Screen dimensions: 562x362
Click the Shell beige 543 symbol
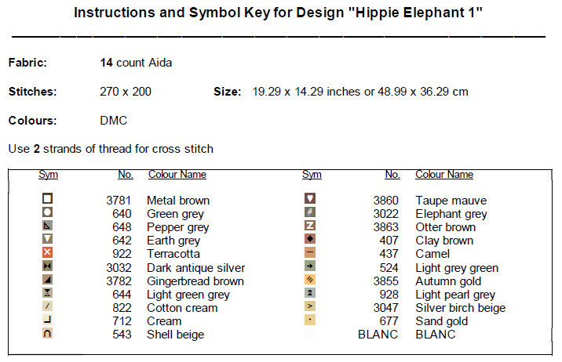(47, 334)
